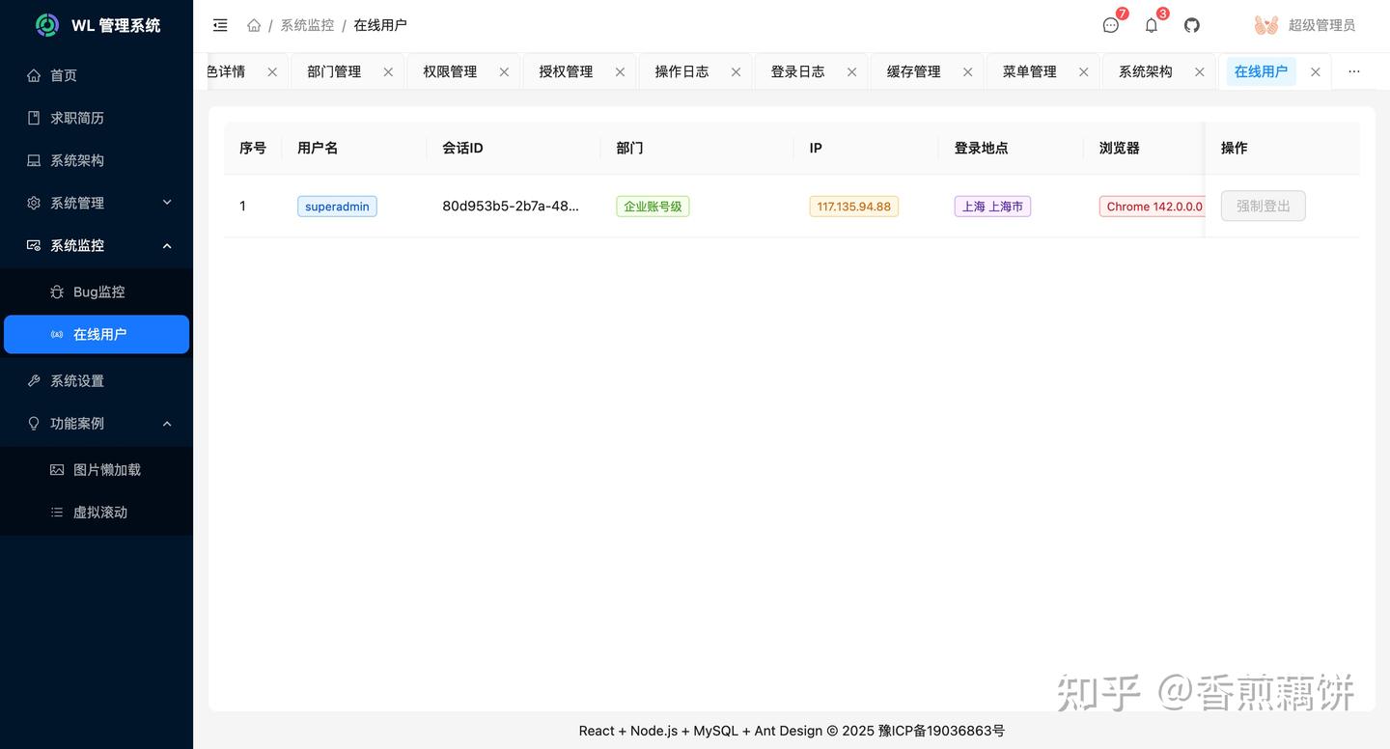The image size is (1390, 749).
Task: Close the 缓存管理 tab
Action: [967, 71]
